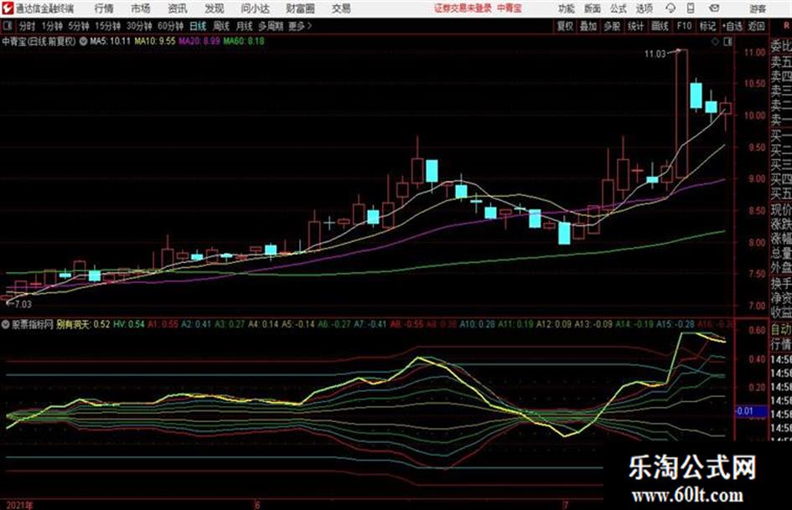Click the 画线 drawing toolbar button
Screen dimensions: 792x510
tap(660, 26)
